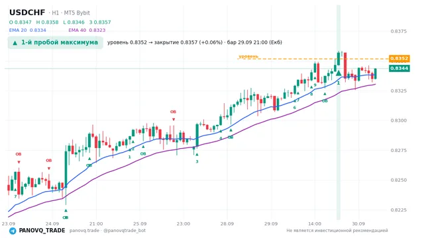Click the '25.09' date axis label
The height and width of the screenshot is (238, 424).
pyautogui.click(x=140, y=223)
